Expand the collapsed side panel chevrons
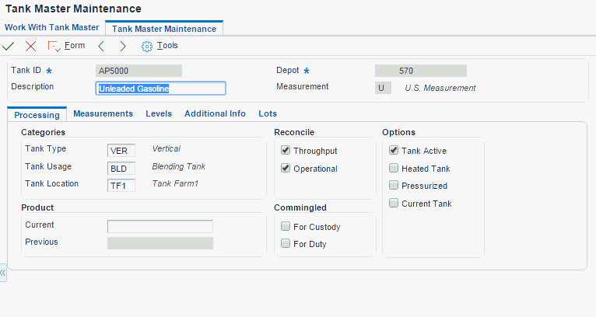The height and width of the screenshot is (317, 596). coord(3,273)
